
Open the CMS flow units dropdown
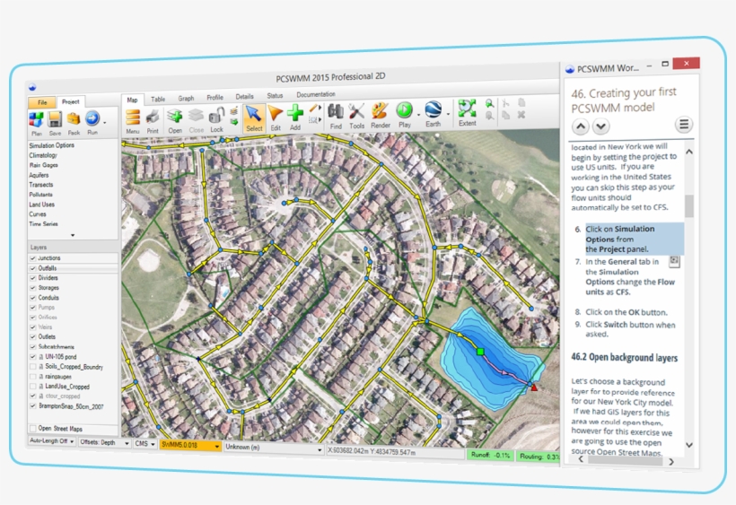point(145,443)
